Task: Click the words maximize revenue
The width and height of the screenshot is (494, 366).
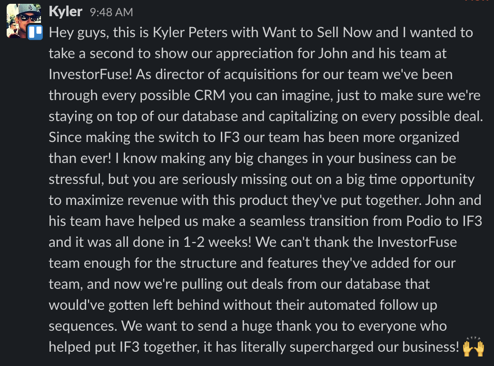Action: tap(122, 200)
